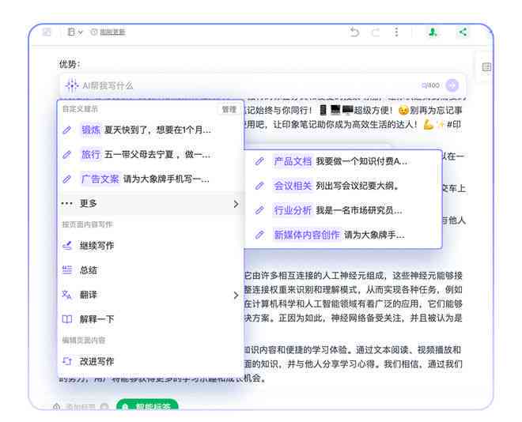The width and height of the screenshot is (522, 422).
Task: Click the 超级方便 text in the note
Action: [x=373, y=111]
